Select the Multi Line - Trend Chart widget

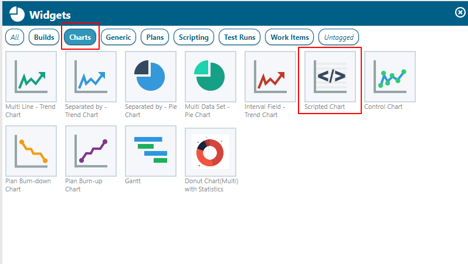pos(31,76)
